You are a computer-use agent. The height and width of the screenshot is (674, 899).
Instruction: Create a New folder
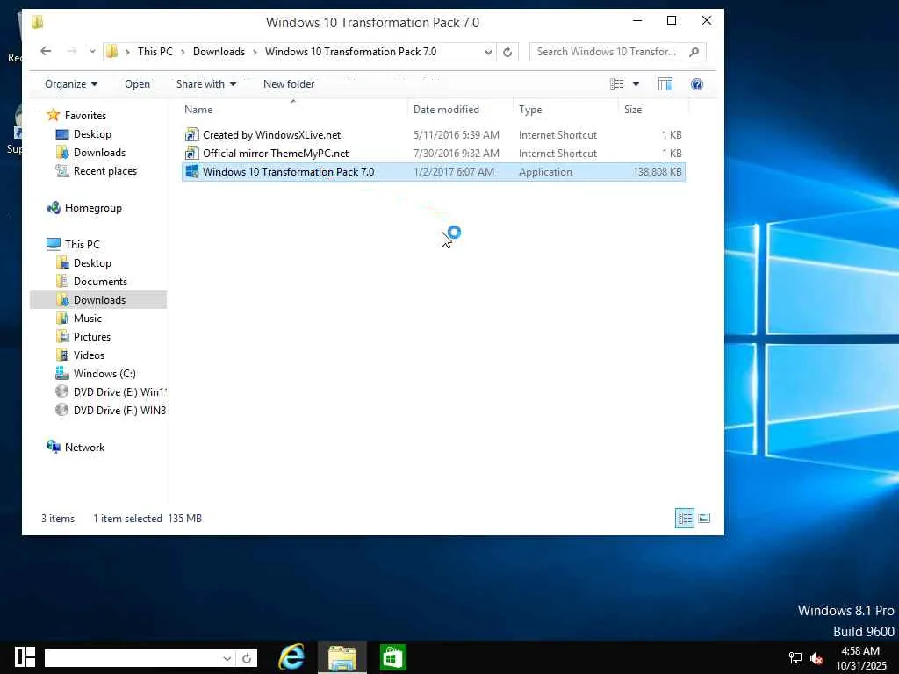(288, 84)
